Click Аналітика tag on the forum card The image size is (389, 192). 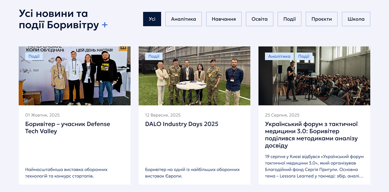click(x=279, y=56)
